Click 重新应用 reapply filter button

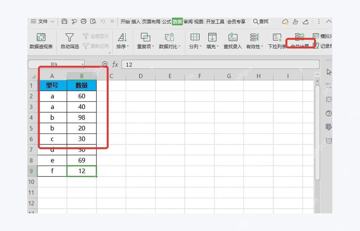pyautogui.click(x=96, y=46)
